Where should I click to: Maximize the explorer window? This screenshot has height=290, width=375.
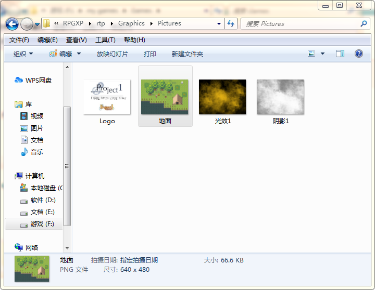coord(340,5)
